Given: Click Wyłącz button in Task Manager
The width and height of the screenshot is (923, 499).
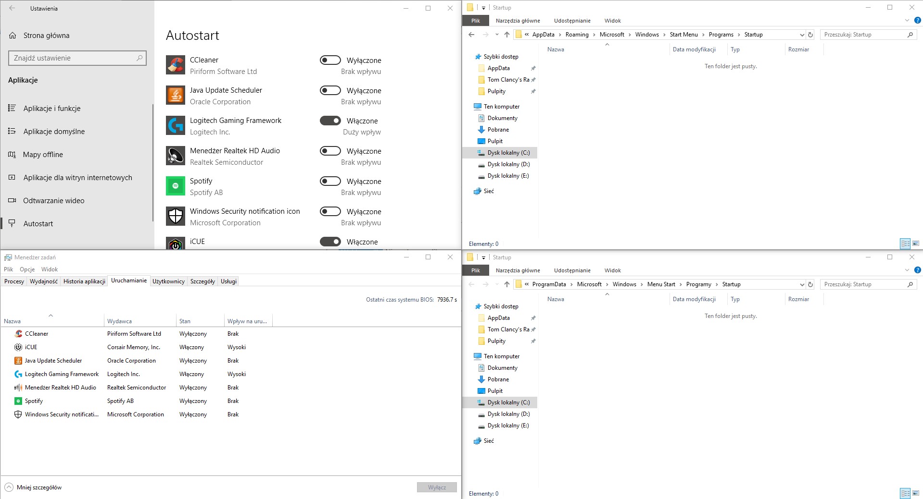Looking at the screenshot, I should tap(437, 487).
